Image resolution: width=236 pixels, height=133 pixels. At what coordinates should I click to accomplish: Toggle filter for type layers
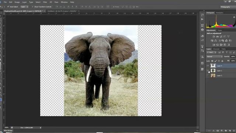(x=227, y=52)
